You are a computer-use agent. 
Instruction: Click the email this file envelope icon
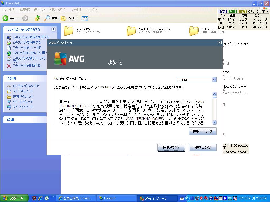click(9, 59)
